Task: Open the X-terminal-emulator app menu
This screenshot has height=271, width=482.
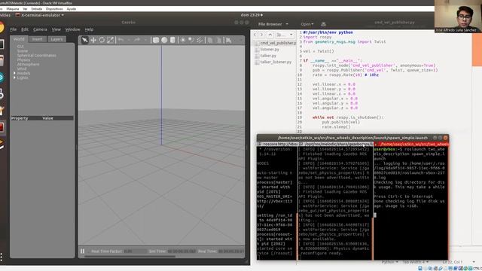Action: pos(40,15)
